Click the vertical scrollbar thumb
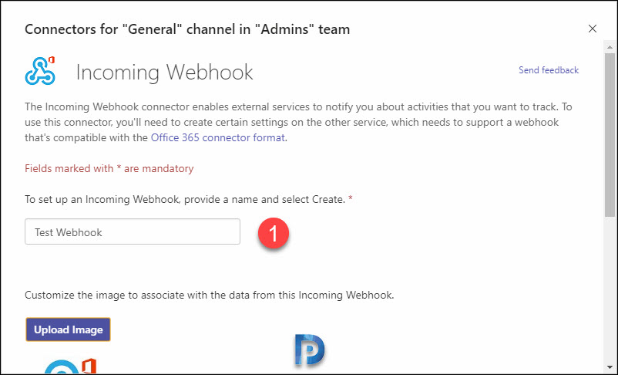This screenshot has height=375, width=618. click(610, 134)
